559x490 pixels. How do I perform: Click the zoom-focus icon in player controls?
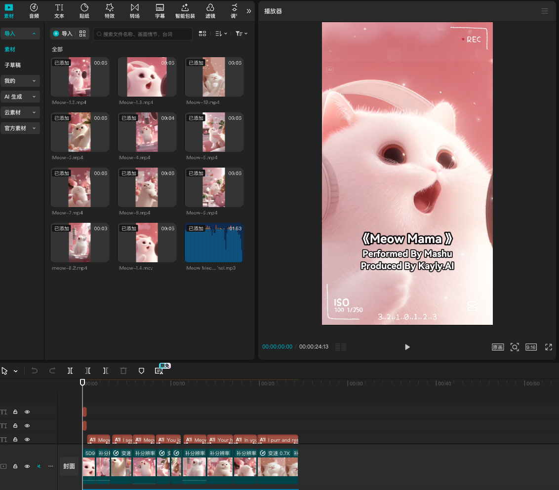(x=515, y=347)
